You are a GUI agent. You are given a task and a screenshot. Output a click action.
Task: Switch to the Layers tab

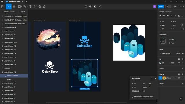pos(6,12)
